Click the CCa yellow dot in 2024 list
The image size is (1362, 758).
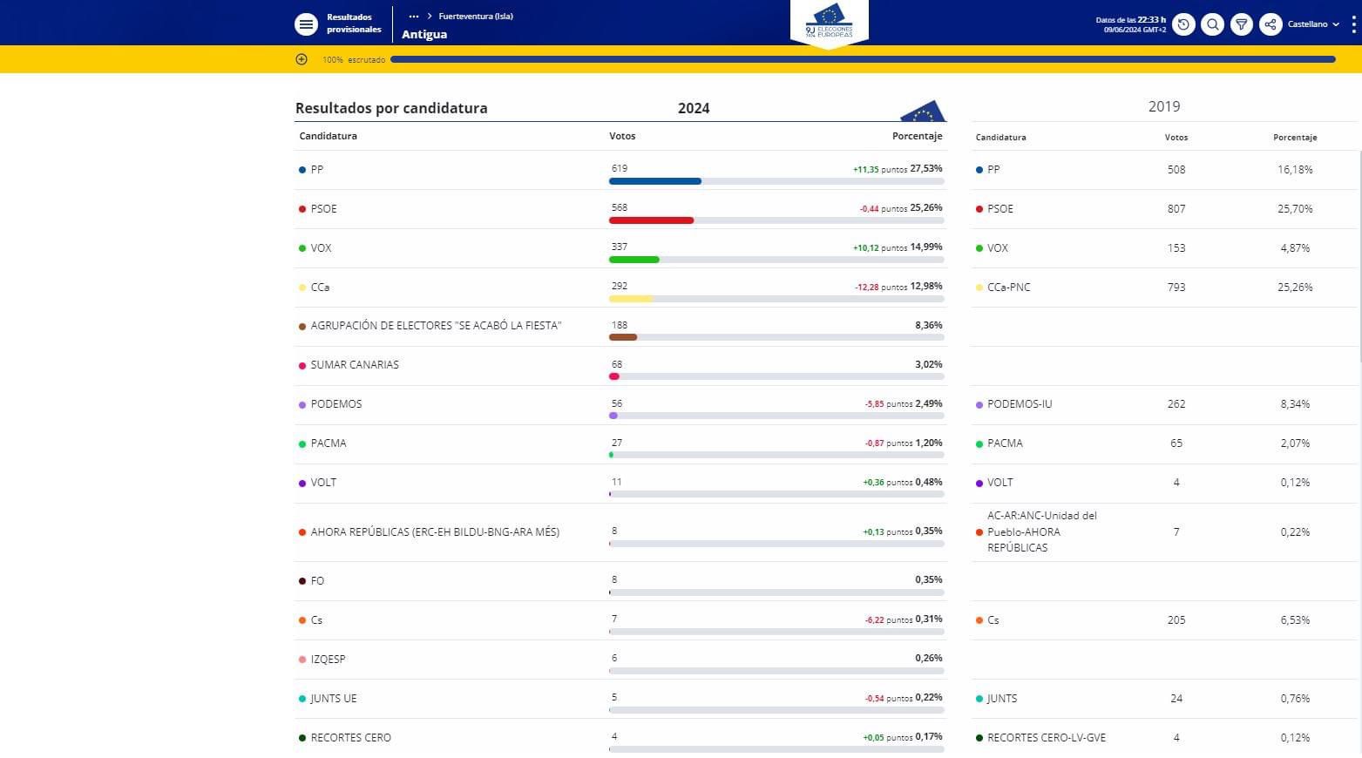coord(302,288)
